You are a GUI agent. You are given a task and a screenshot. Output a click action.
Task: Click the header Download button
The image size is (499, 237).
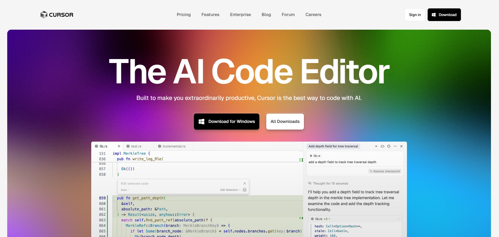pyautogui.click(x=444, y=15)
